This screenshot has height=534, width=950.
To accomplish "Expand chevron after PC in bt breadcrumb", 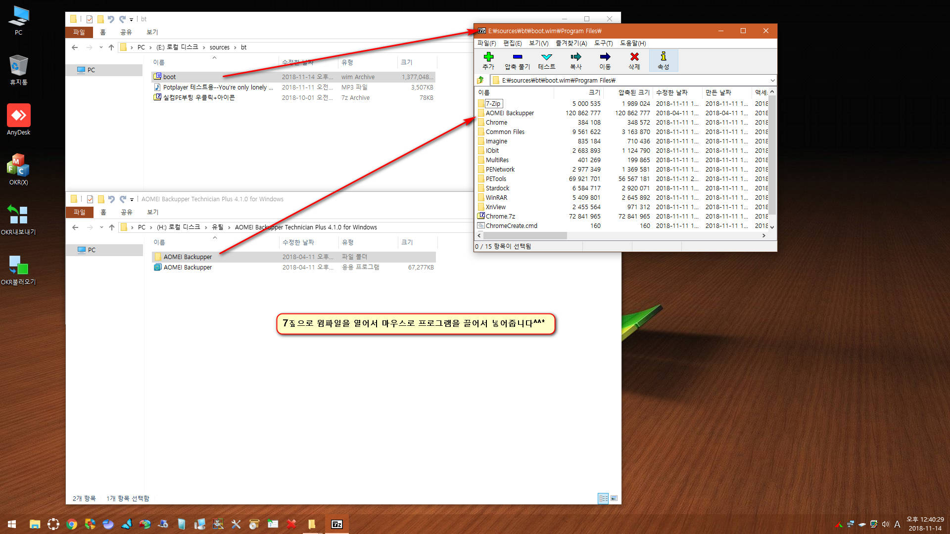I will (150, 47).
